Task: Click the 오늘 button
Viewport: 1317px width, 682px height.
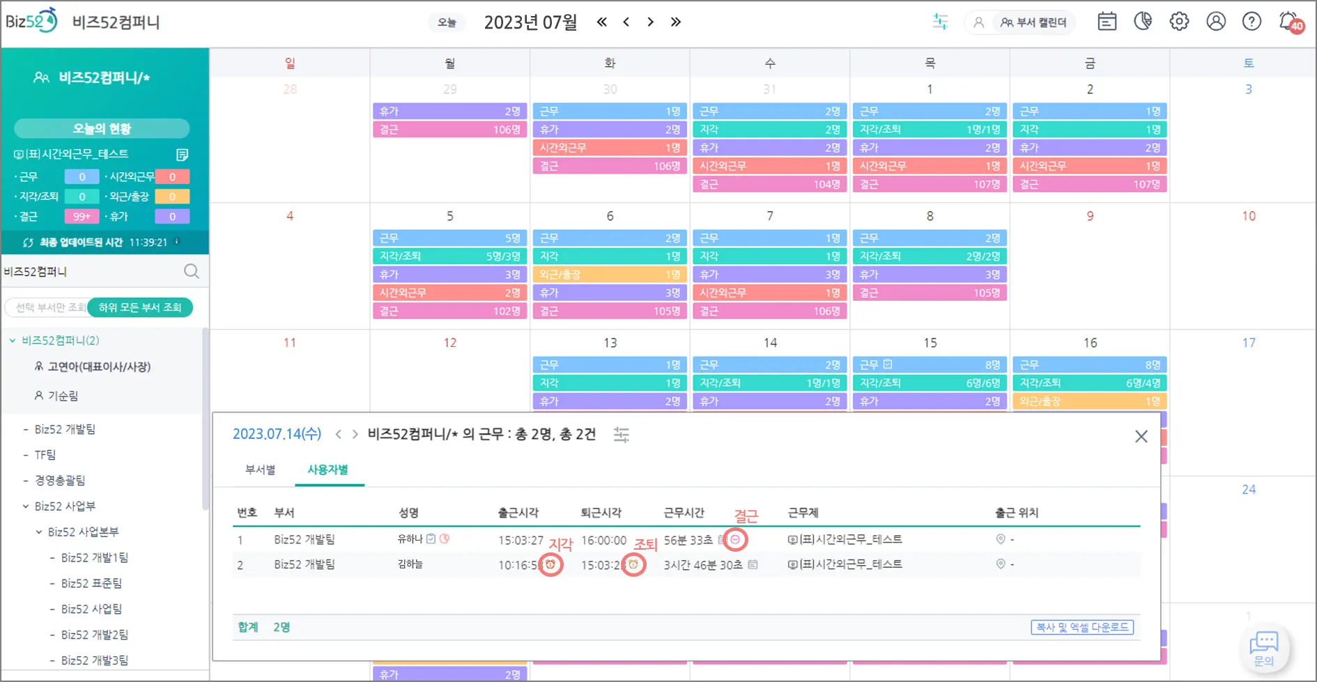Action: tap(447, 22)
